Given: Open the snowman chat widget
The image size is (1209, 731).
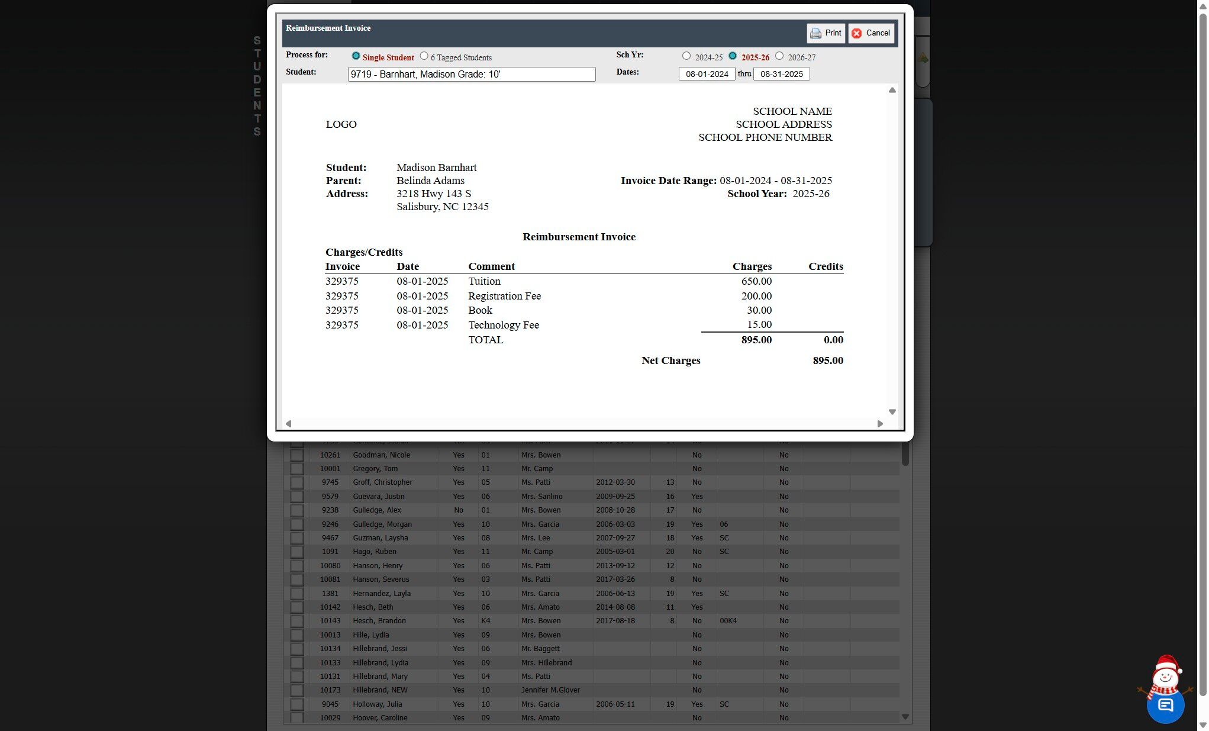Looking at the screenshot, I should (x=1165, y=703).
